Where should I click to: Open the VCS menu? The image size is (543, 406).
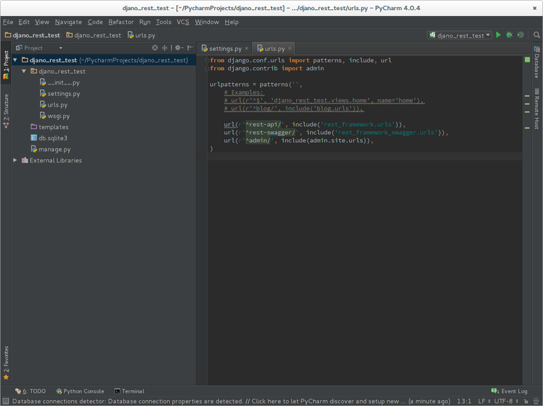point(183,21)
